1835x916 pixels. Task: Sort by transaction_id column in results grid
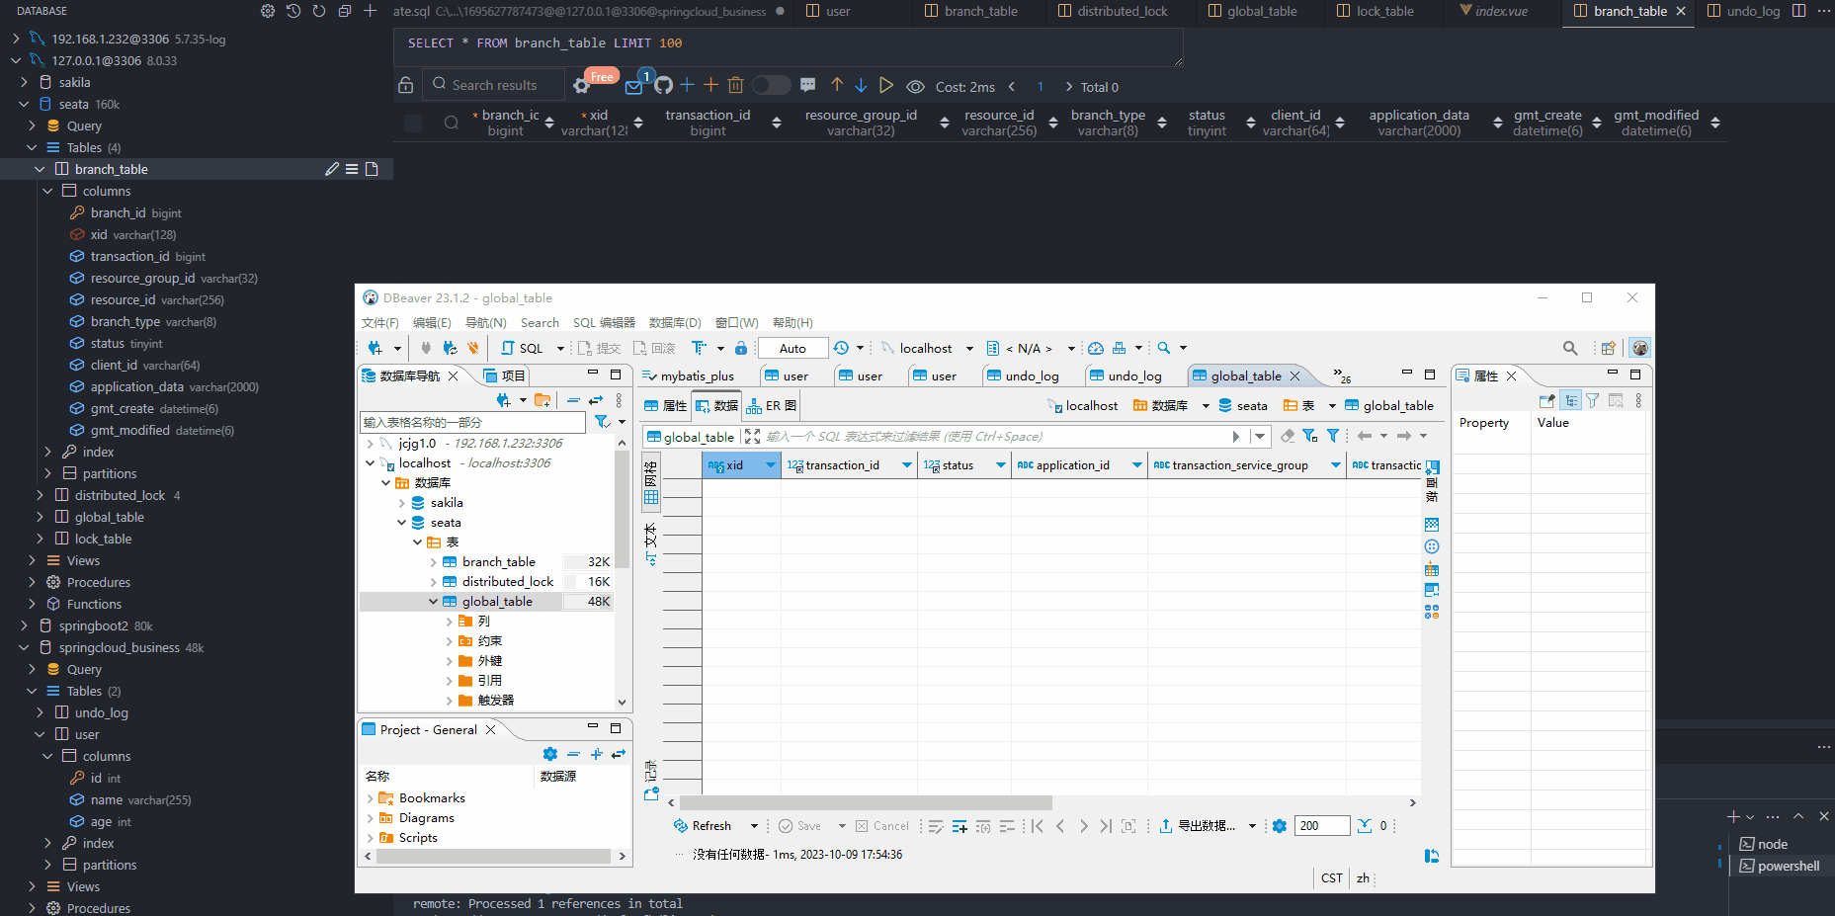tap(776, 124)
